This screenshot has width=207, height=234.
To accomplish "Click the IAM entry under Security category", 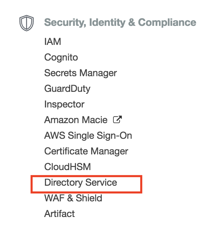I will (x=53, y=42).
